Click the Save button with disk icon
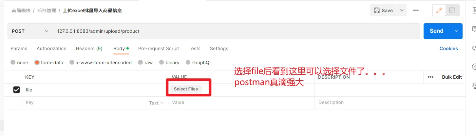Image resolution: width=476 pixels, height=136 pixels. [383, 10]
